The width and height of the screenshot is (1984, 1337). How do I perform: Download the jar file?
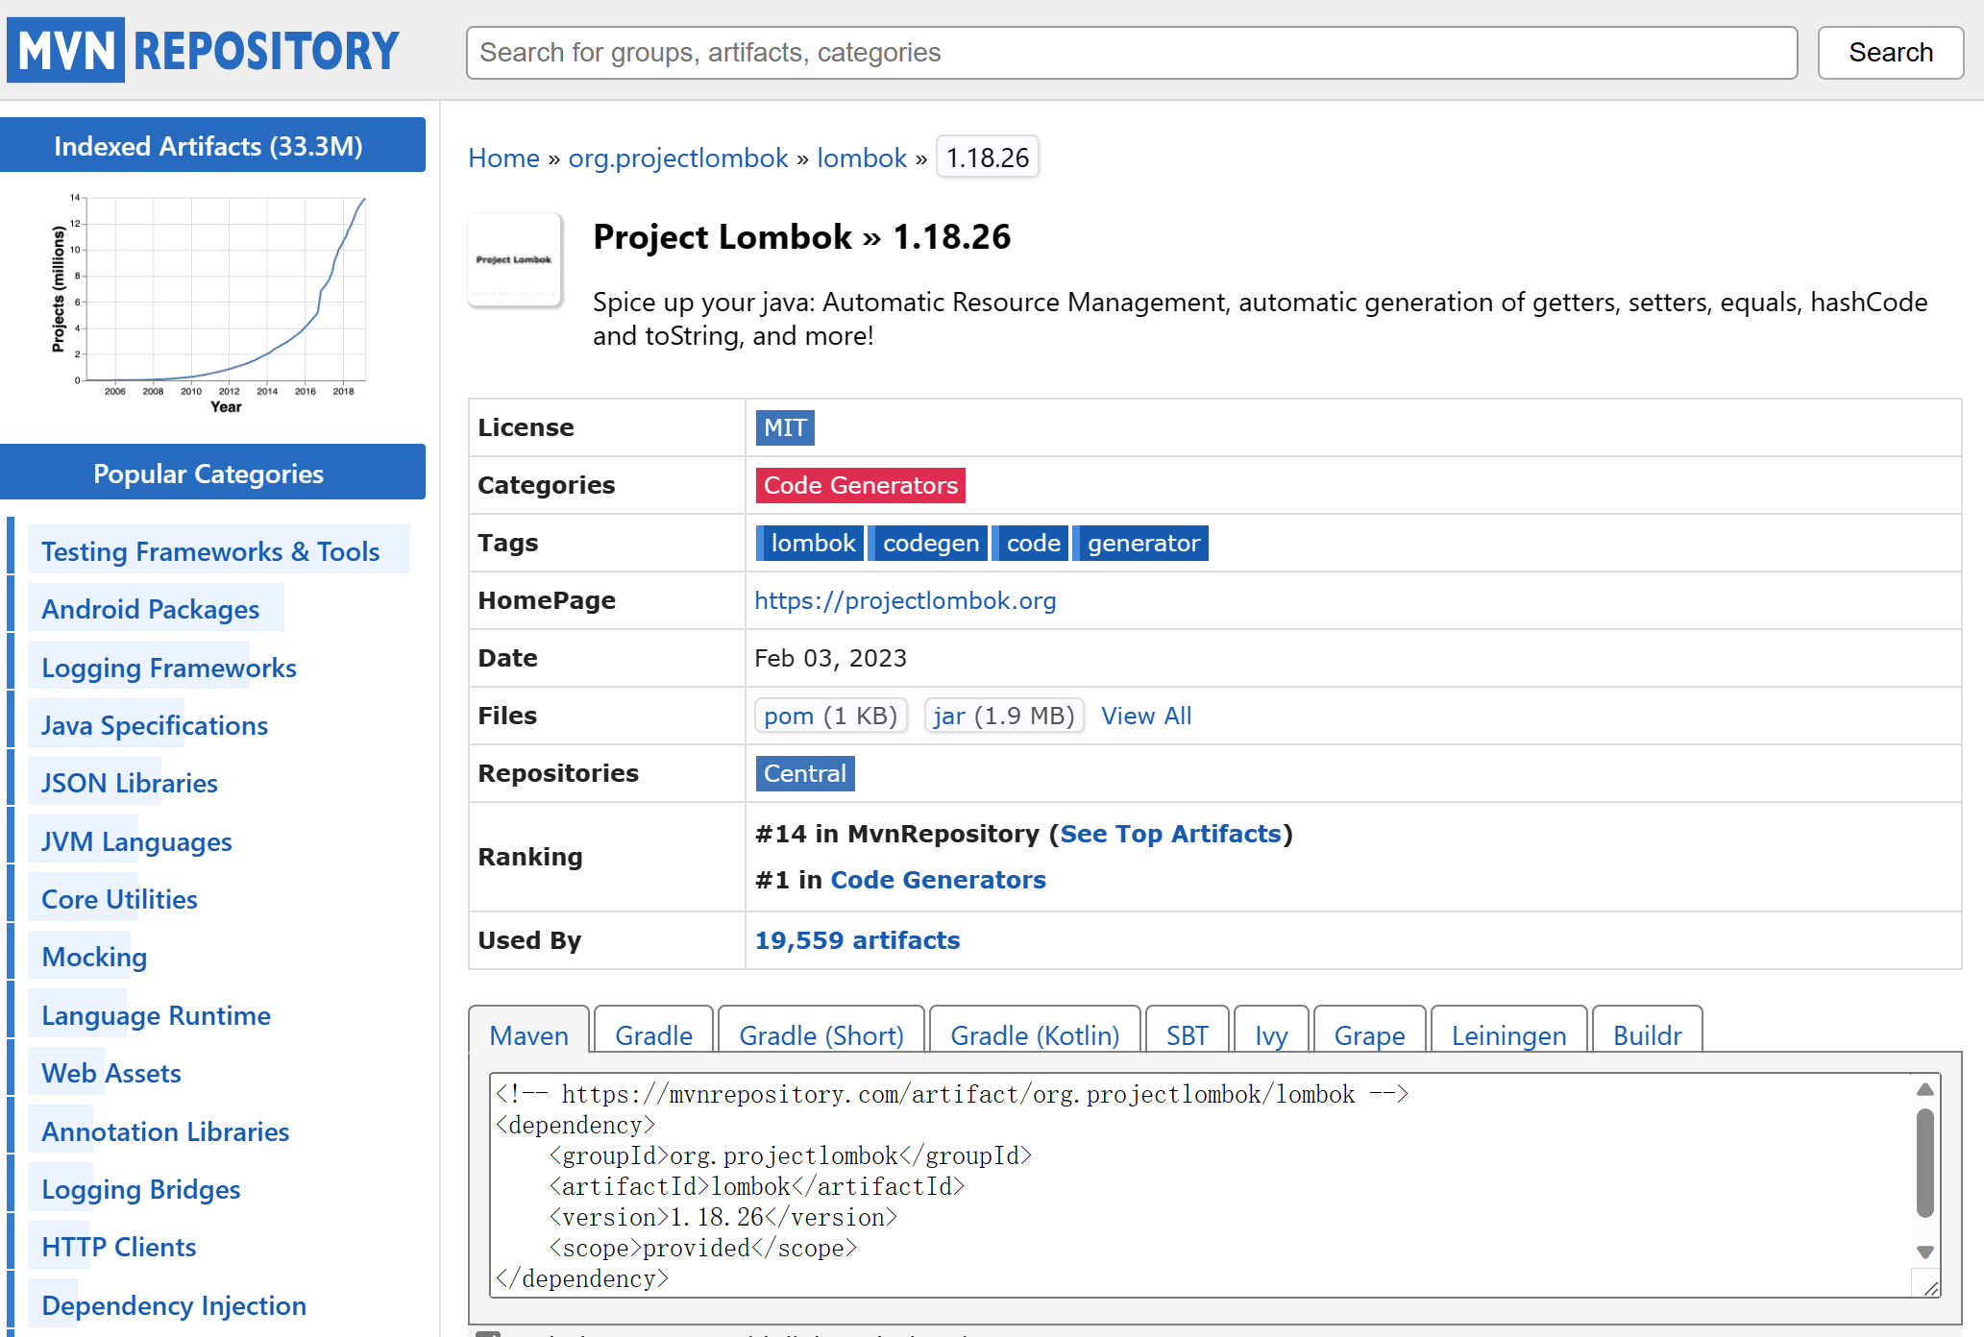point(1004,716)
